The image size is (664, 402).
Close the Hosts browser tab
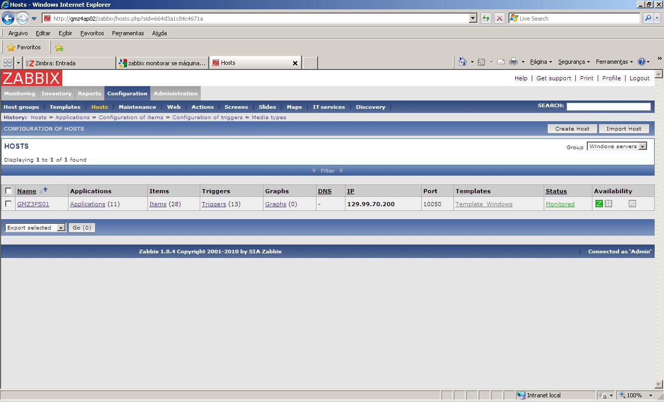(295, 63)
